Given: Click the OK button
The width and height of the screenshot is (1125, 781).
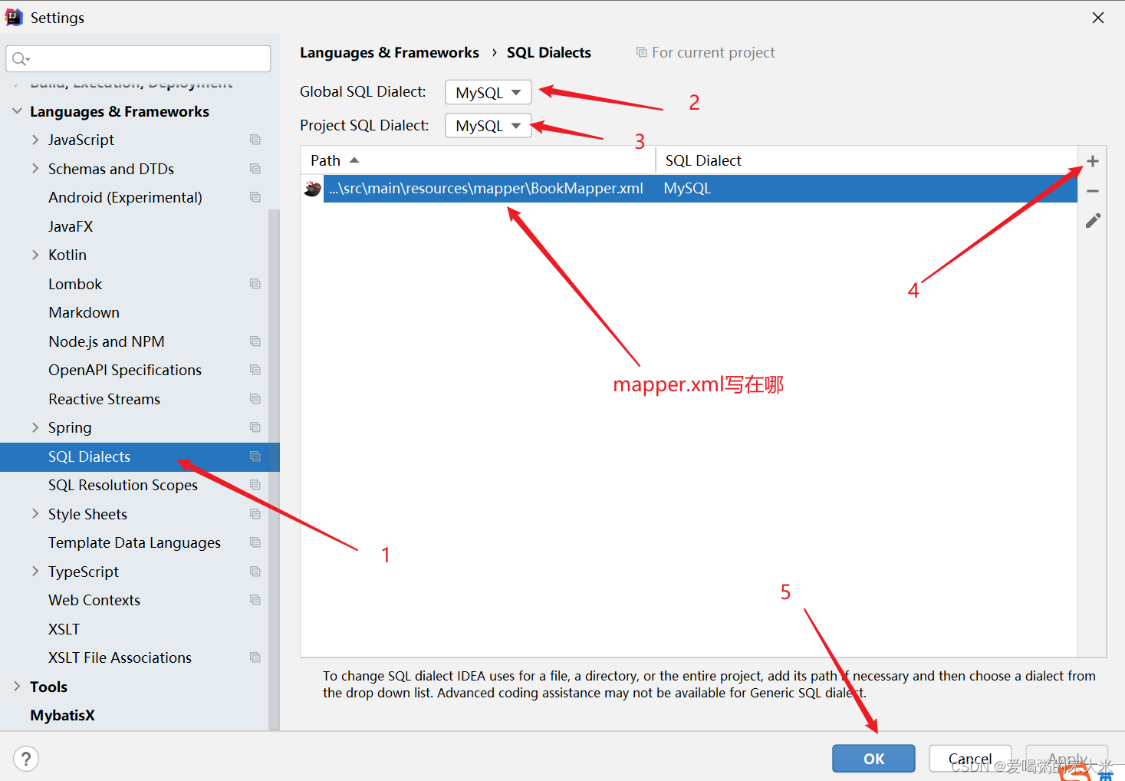Looking at the screenshot, I should (873, 758).
